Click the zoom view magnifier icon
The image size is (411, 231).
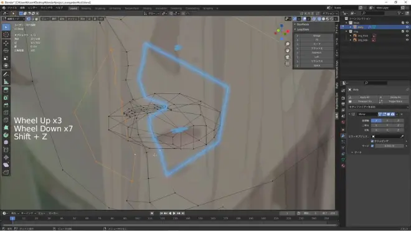coord(288,44)
